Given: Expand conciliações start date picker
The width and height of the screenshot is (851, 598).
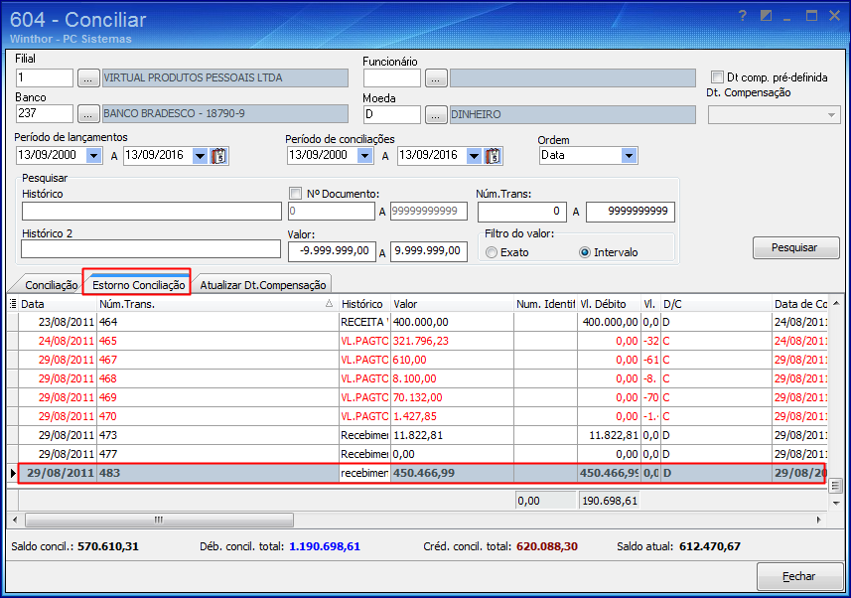Looking at the screenshot, I should [365, 155].
